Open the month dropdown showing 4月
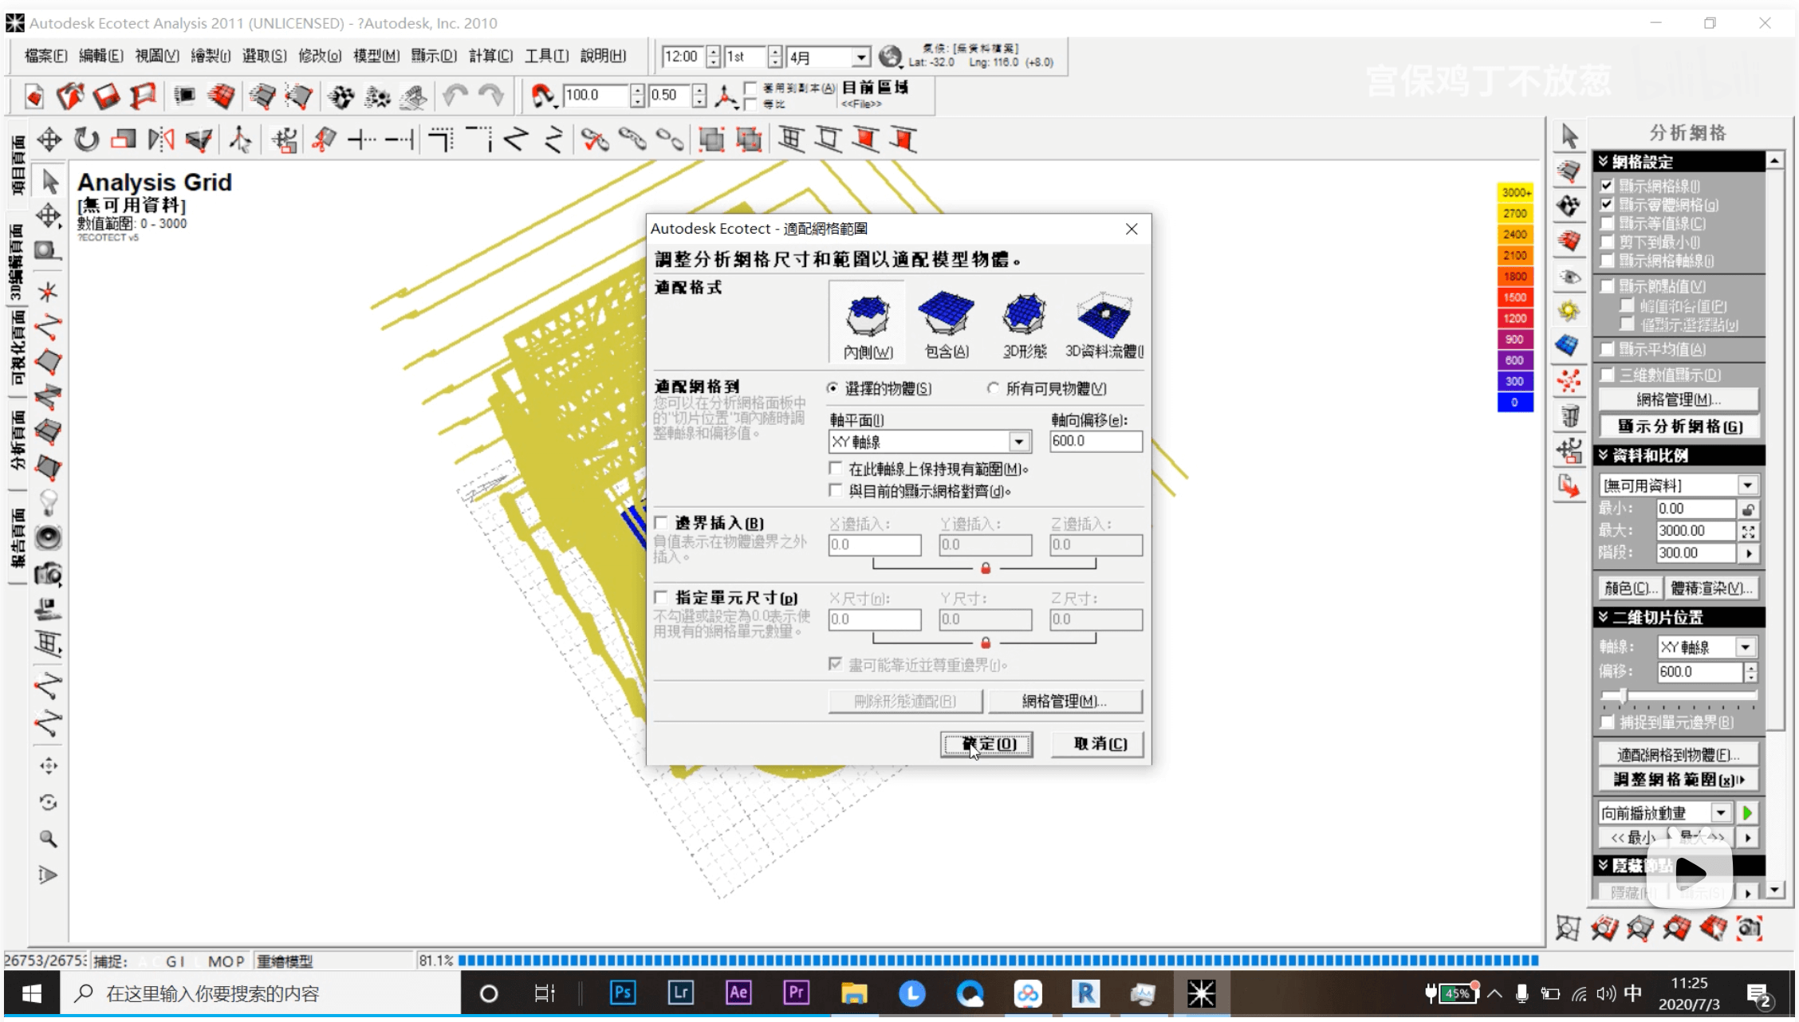 (x=860, y=57)
